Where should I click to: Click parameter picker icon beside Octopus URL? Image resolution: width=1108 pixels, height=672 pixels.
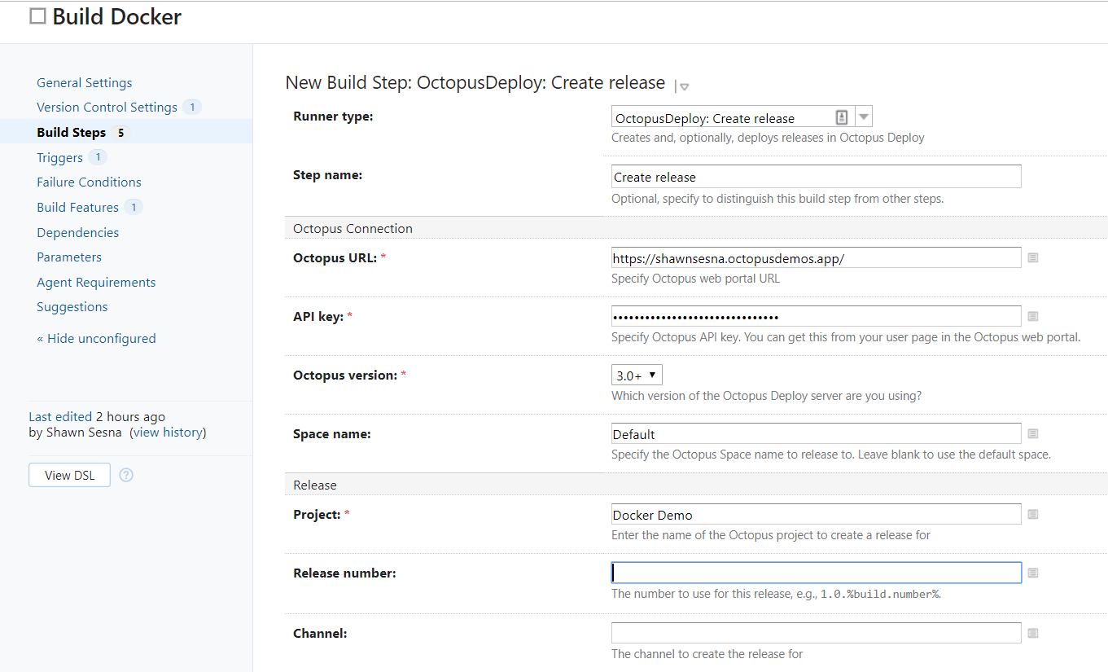pos(1032,257)
